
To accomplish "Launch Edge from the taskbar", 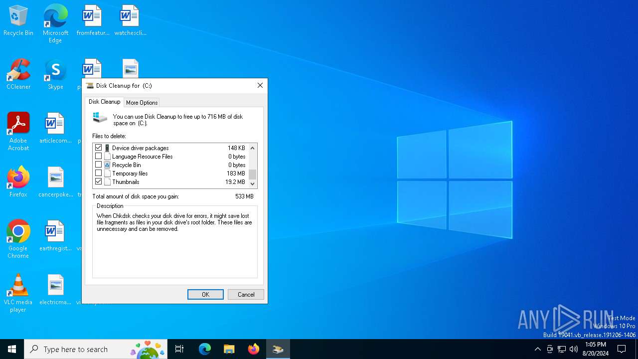I will tap(205, 349).
